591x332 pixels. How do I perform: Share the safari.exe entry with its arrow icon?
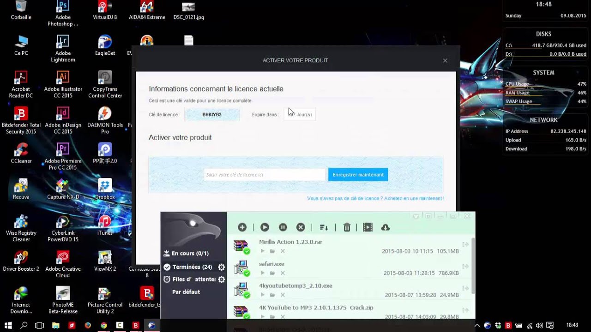pyautogui.click(x=465, y=267)
